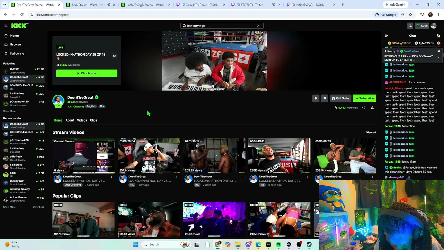Follow the channel with the heart button

[x=325, y=98]
